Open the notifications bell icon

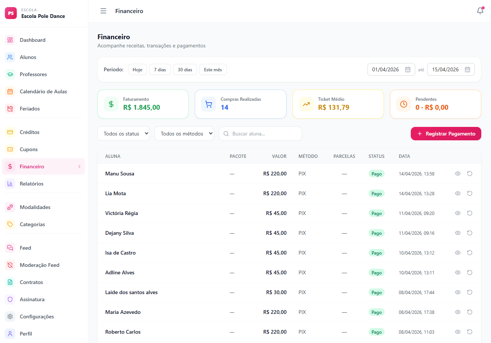tap(480, 11)
